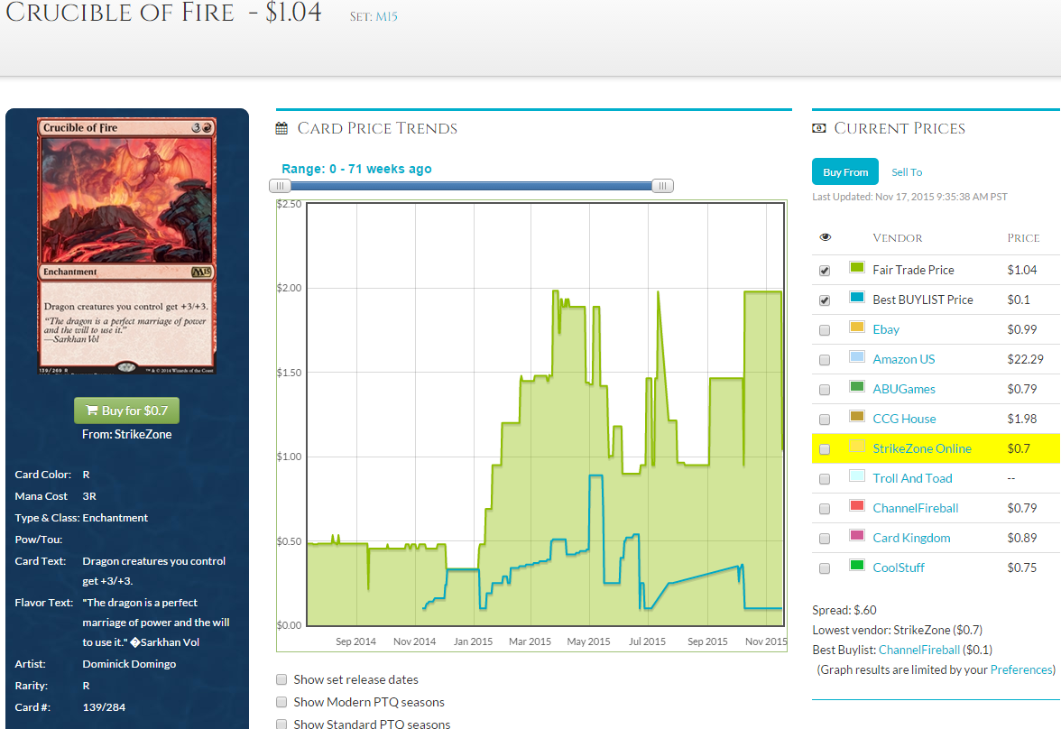This screenshot has width=1061, height=729.
Task: Click the Amazon US price $22.29
Action: (x=1025, y=359)
